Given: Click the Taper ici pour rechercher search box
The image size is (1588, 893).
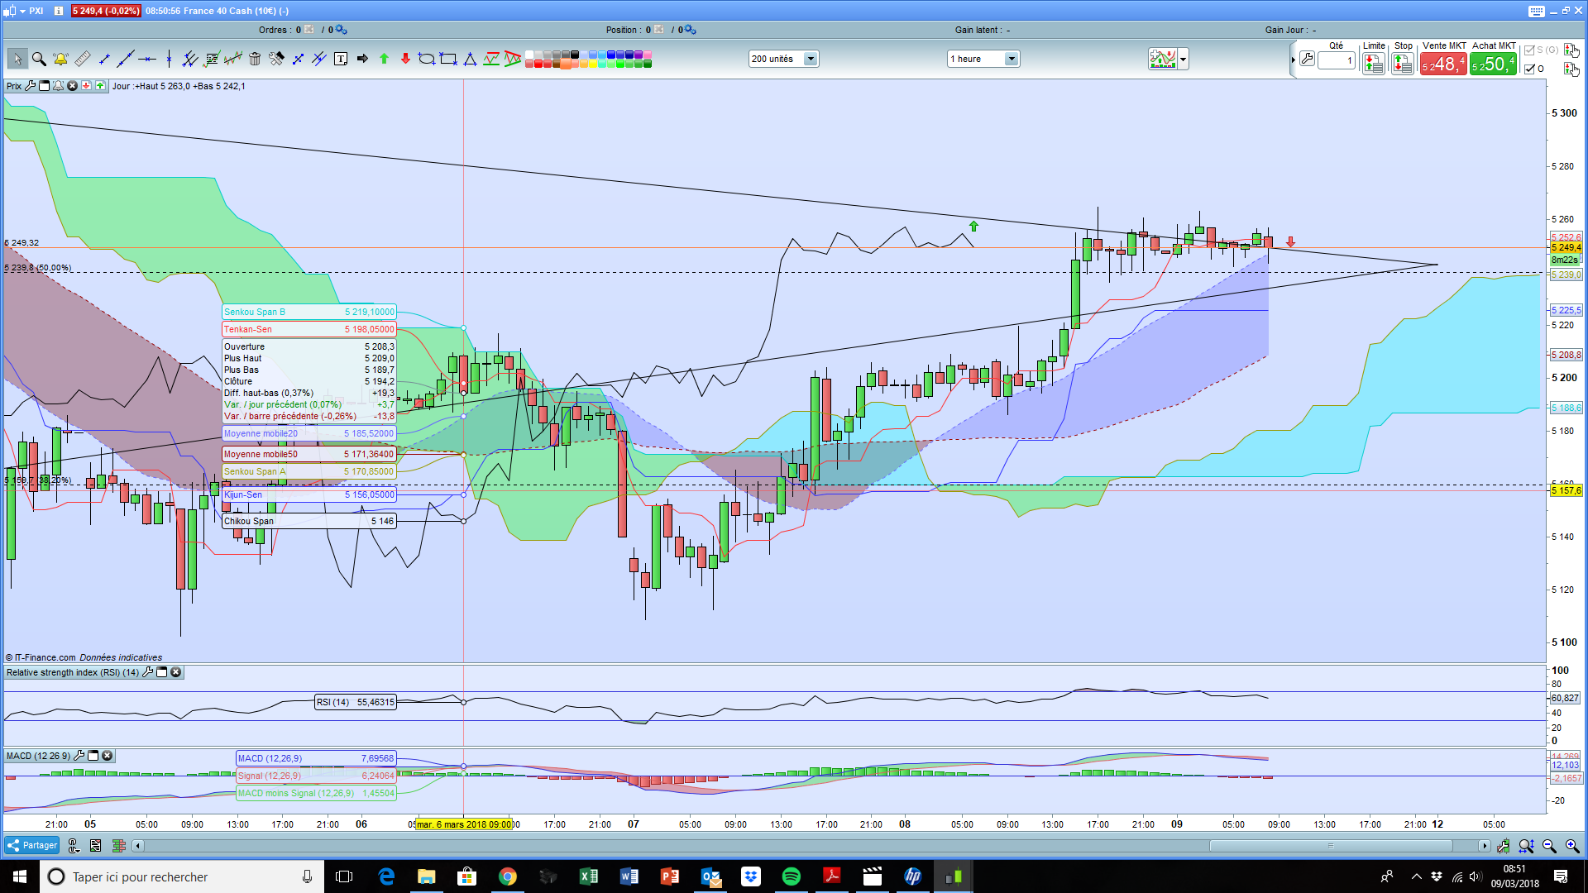Looking at the screenshot, I should 180,876.
